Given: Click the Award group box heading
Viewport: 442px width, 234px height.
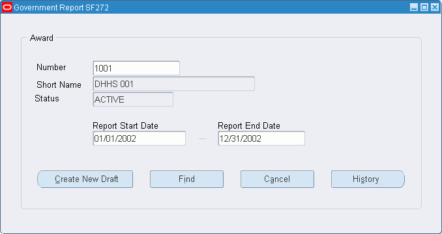Looking at the screenshot, I should pos(42,38).
